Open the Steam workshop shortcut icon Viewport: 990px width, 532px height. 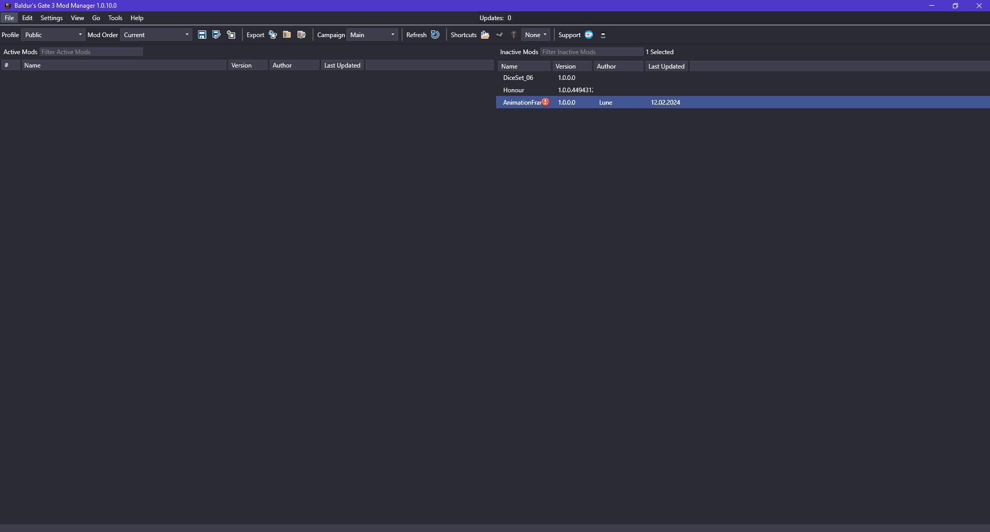tap(500, 35)
